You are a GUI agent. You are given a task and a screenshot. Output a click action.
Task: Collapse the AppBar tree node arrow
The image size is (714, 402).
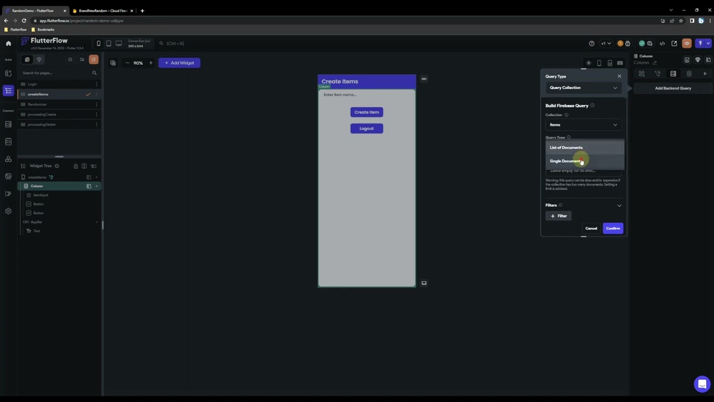coord(97,222)
